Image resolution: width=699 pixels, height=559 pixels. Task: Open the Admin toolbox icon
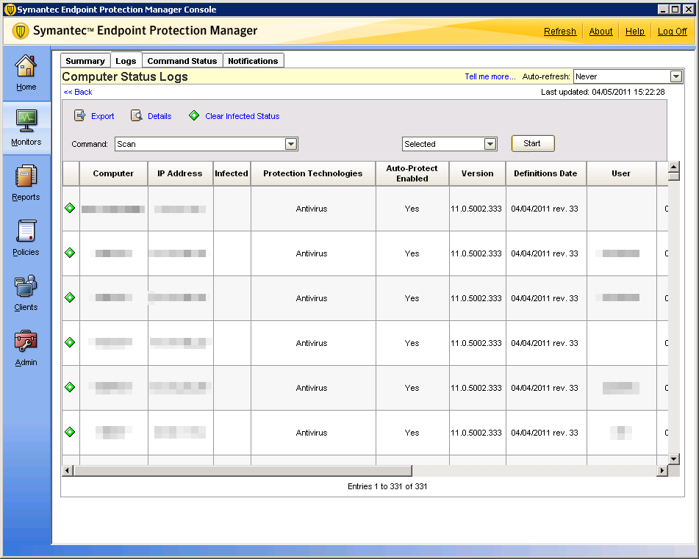(x=26, y=347)
